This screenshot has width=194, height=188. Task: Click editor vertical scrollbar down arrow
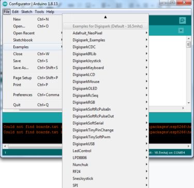pyautogui.click(x=188, y=103)
